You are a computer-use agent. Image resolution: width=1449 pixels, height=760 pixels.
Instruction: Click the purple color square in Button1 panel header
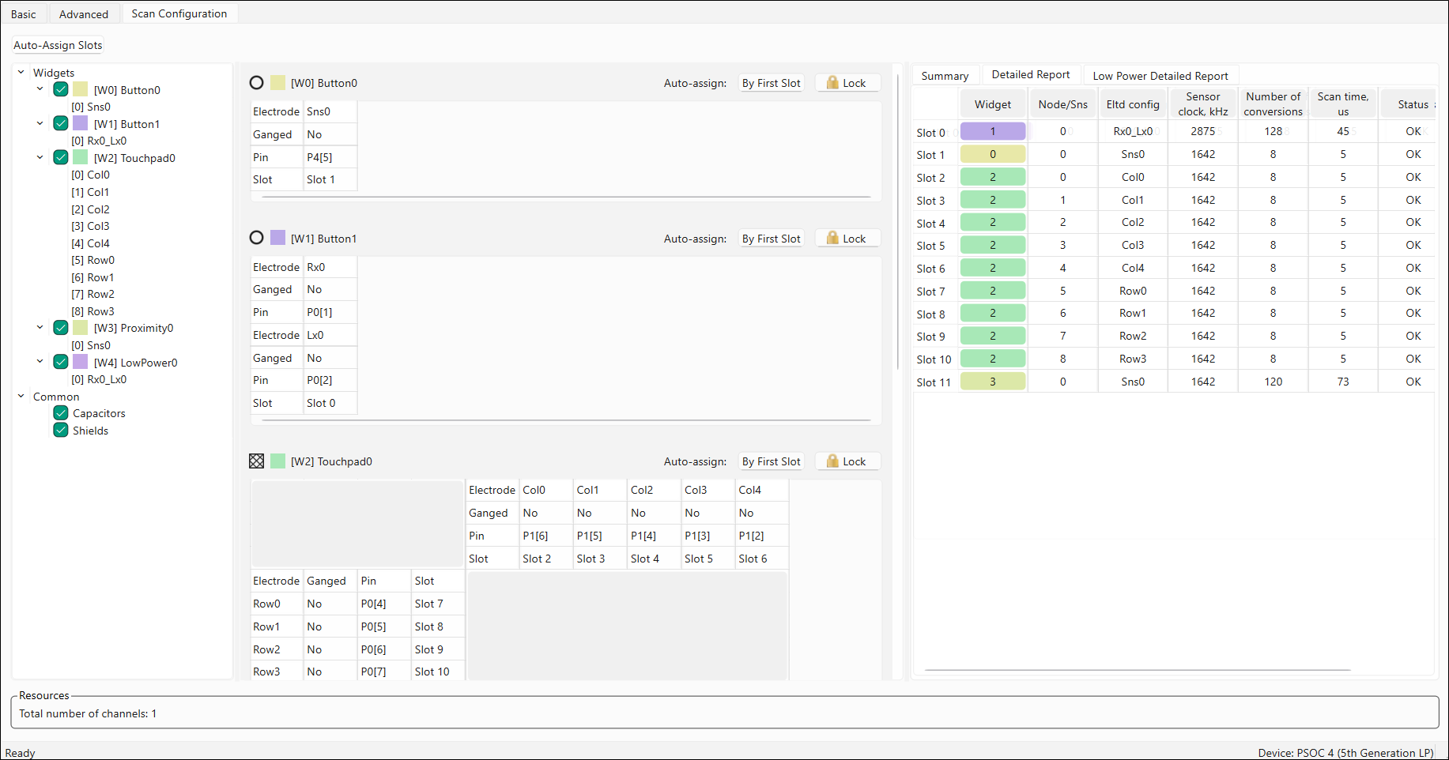[x=277, y=238]
